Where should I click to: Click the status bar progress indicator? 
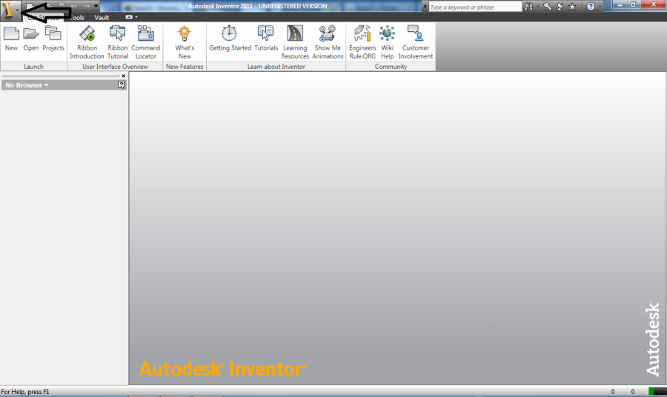(657, 391)
